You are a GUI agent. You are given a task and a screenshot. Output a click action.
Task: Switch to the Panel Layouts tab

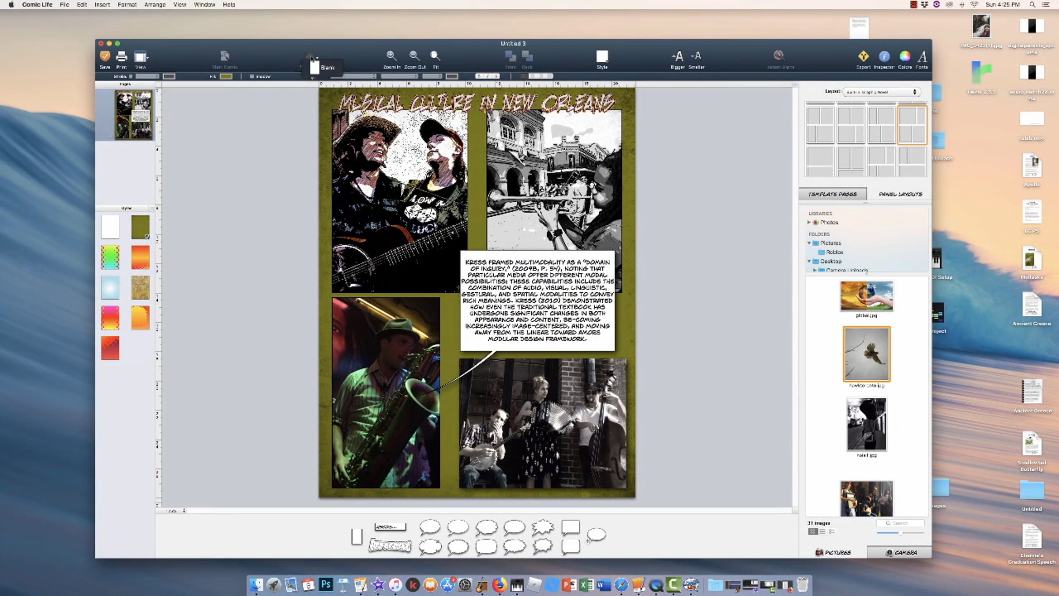[900, 194]
